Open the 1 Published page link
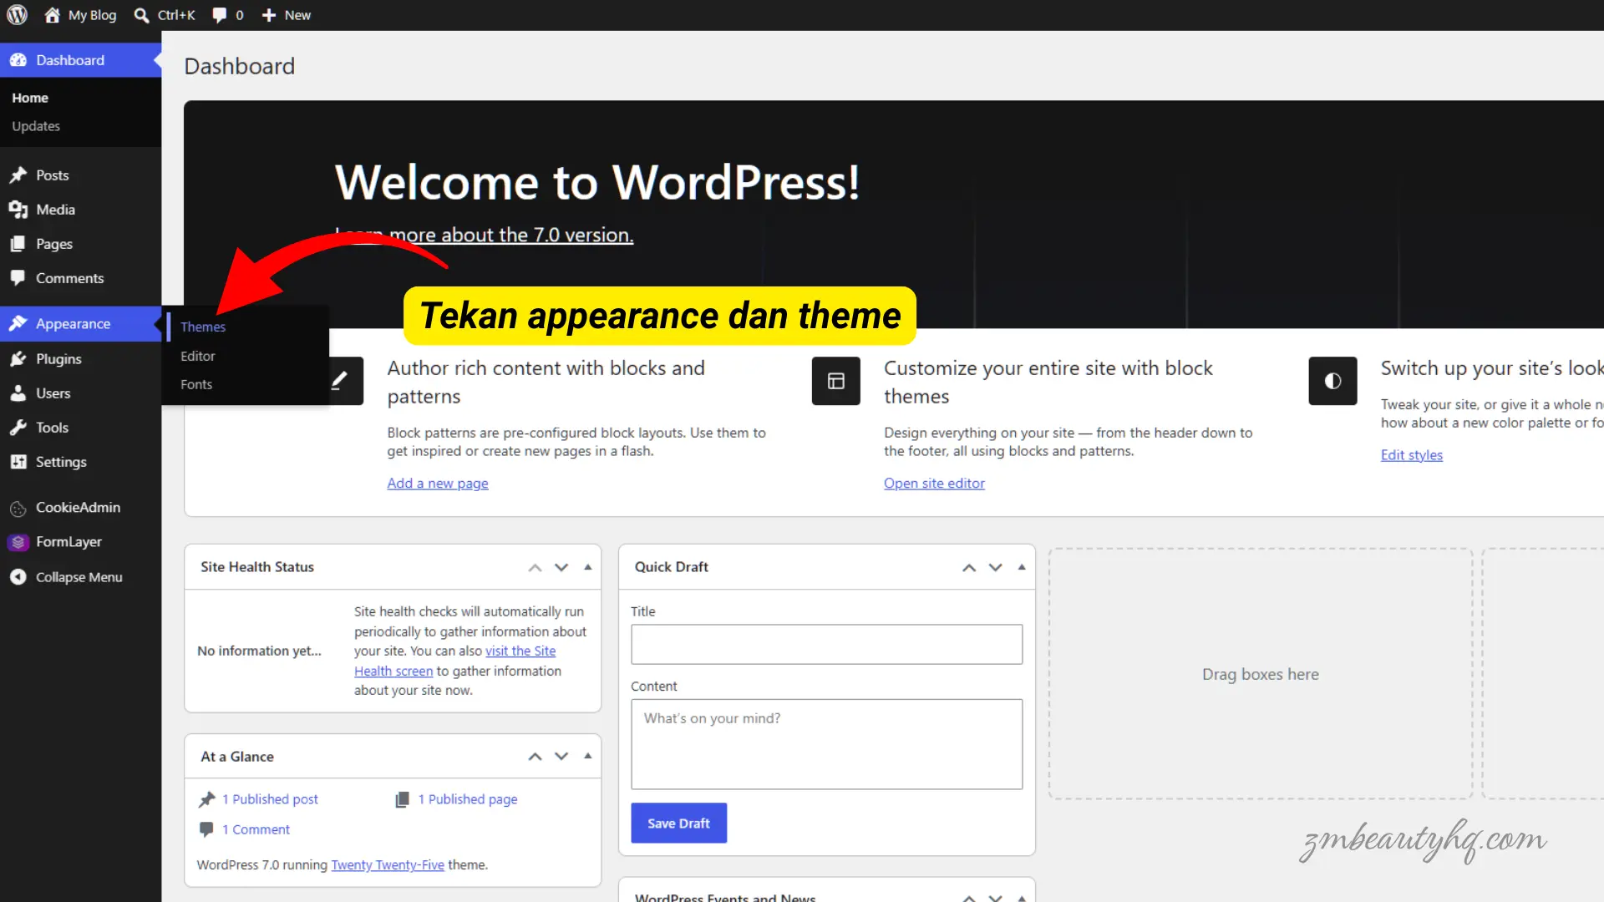The height and width of the screenshot is (902, 1604). click(468, 799)
